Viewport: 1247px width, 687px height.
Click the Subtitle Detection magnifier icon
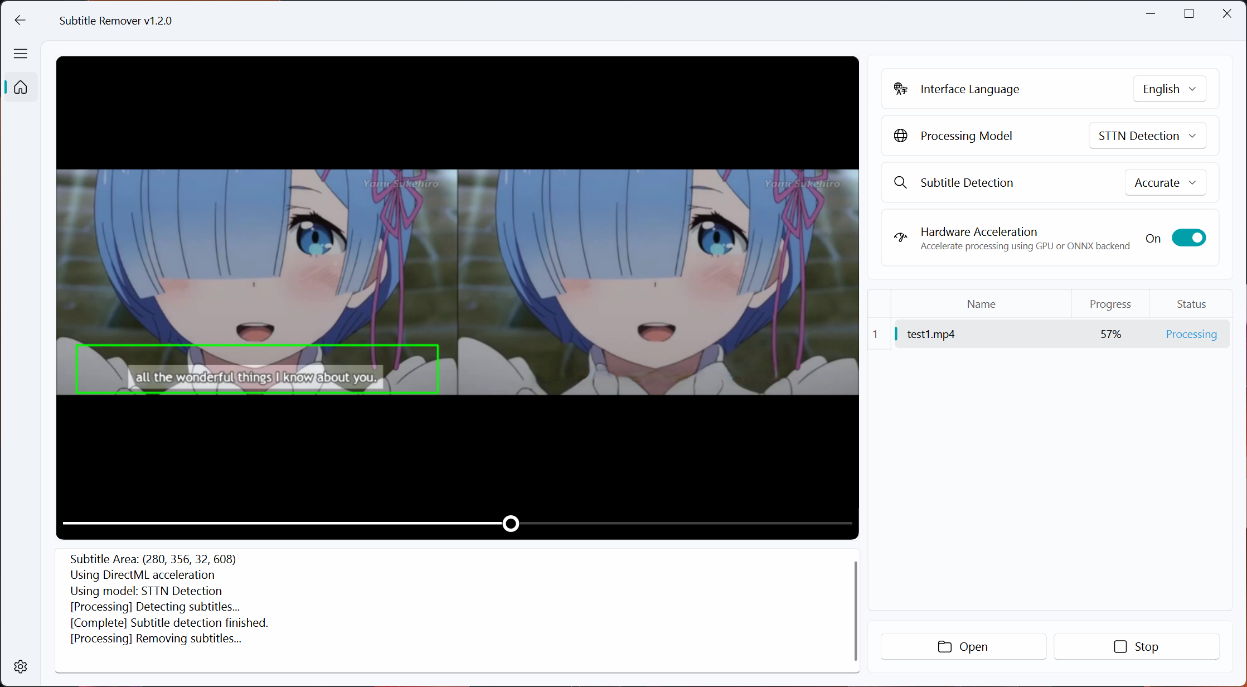pyautogui.click(x=901, y=182)
